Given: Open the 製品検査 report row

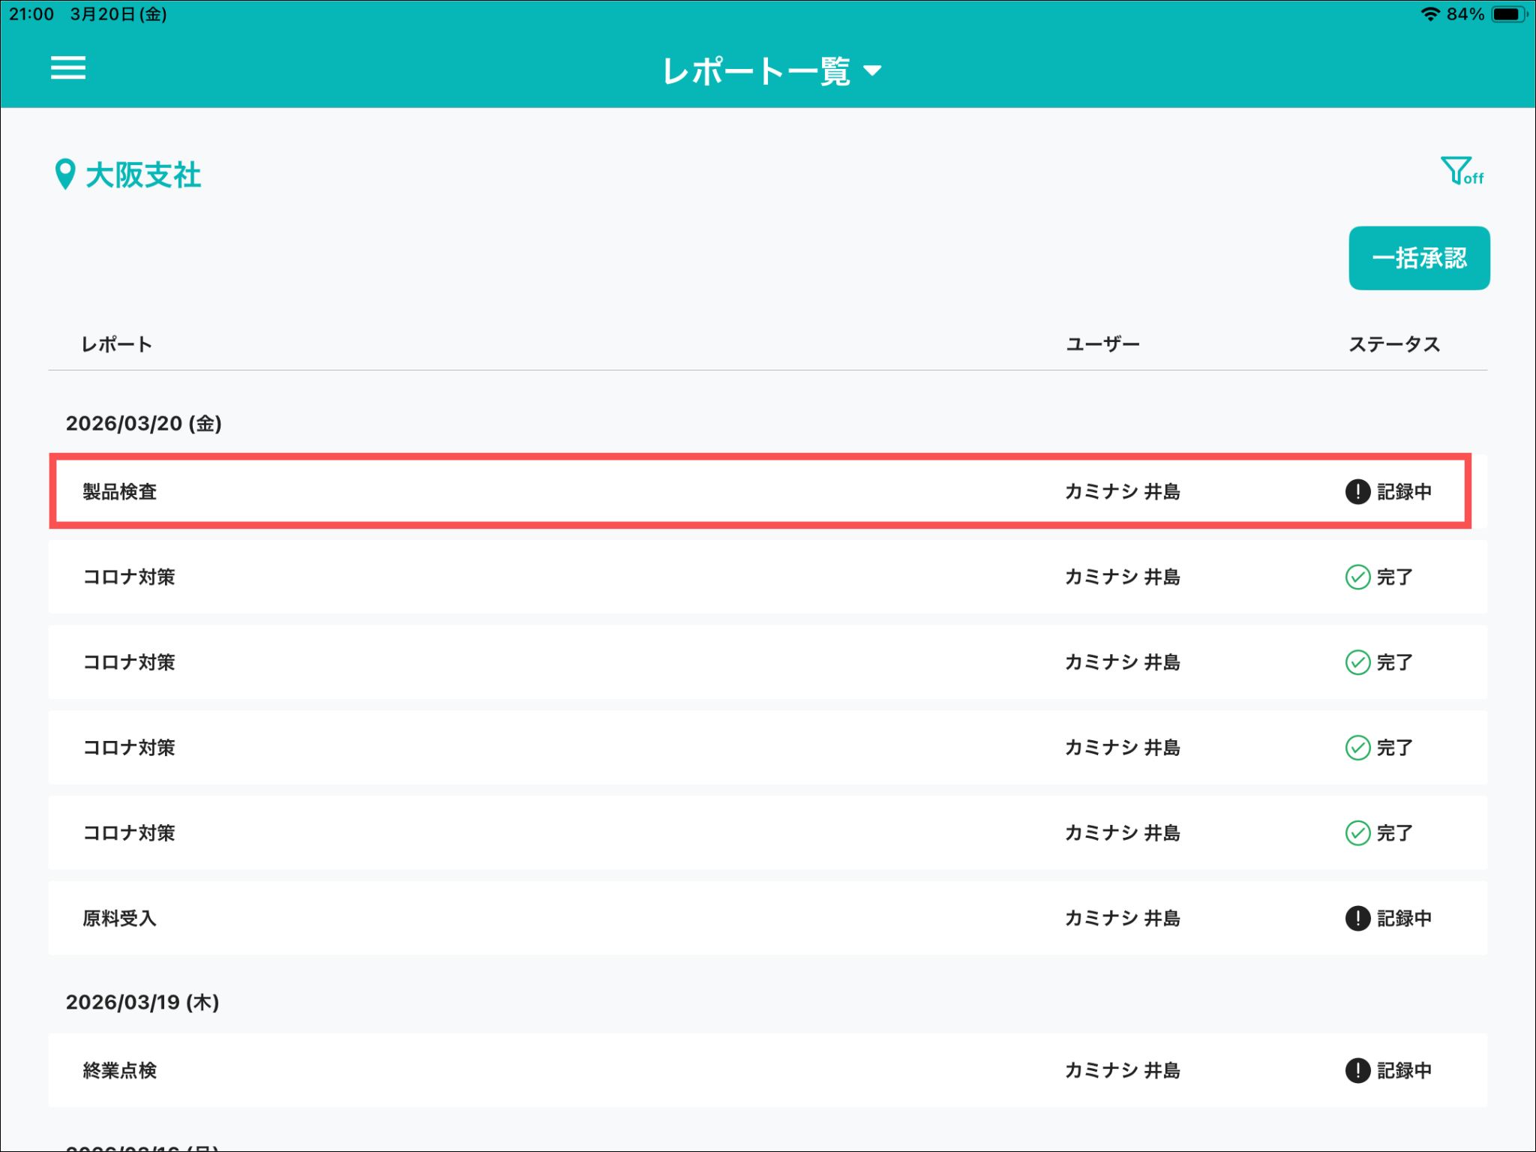Looking at the screenshot, I should point(760,491).
